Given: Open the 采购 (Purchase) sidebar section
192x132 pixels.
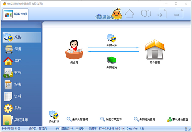Looking at the screenshot, I should [x=22, y=37].
